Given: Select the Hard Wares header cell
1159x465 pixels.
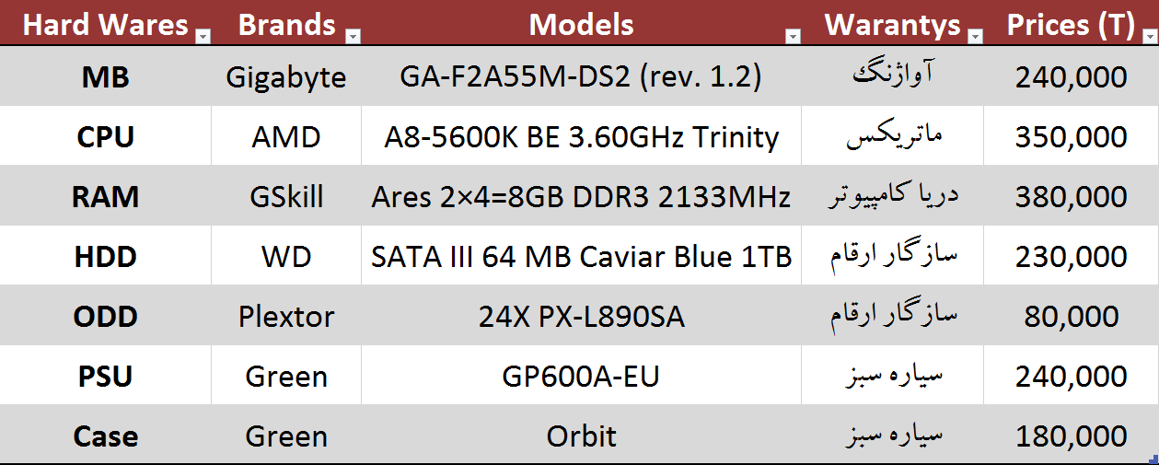Looking at the screenshot, I should 104,25.
